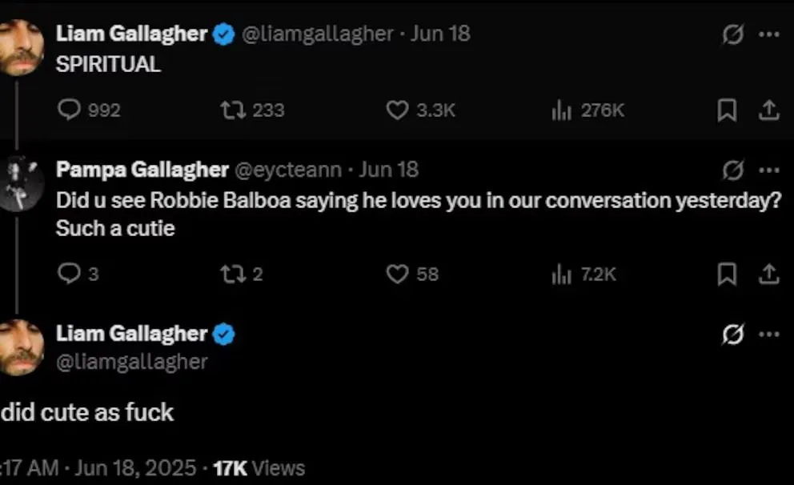
Task: Open more options on Pampa's tweet
Action: (x=769, y=170)
